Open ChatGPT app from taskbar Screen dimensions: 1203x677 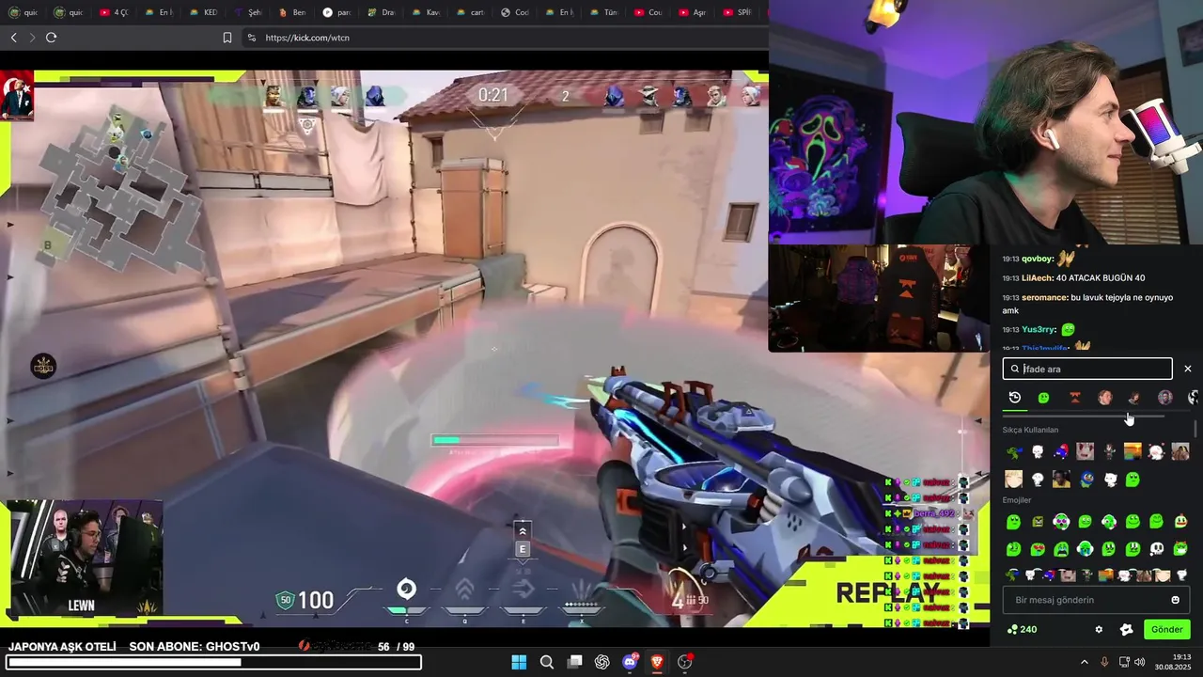[602, 662]
